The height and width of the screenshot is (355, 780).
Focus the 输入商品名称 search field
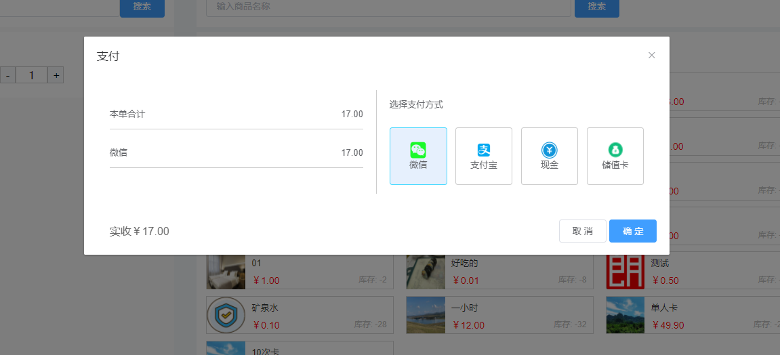388,7
